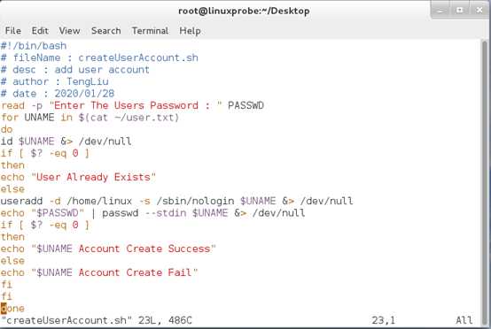
Task: Click the '#!/bin/bash' shebang line
Action: 34,46
